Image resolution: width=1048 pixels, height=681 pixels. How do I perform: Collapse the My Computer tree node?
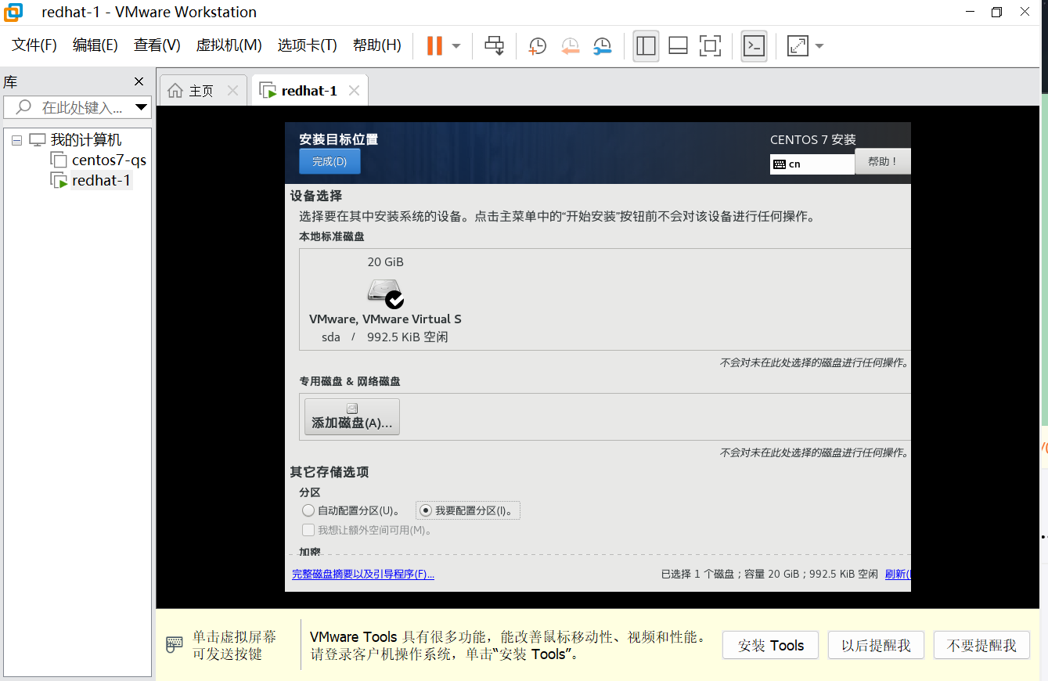coord(16,140)
